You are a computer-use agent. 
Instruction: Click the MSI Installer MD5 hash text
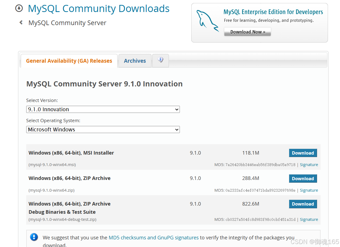tap(260, 165)
